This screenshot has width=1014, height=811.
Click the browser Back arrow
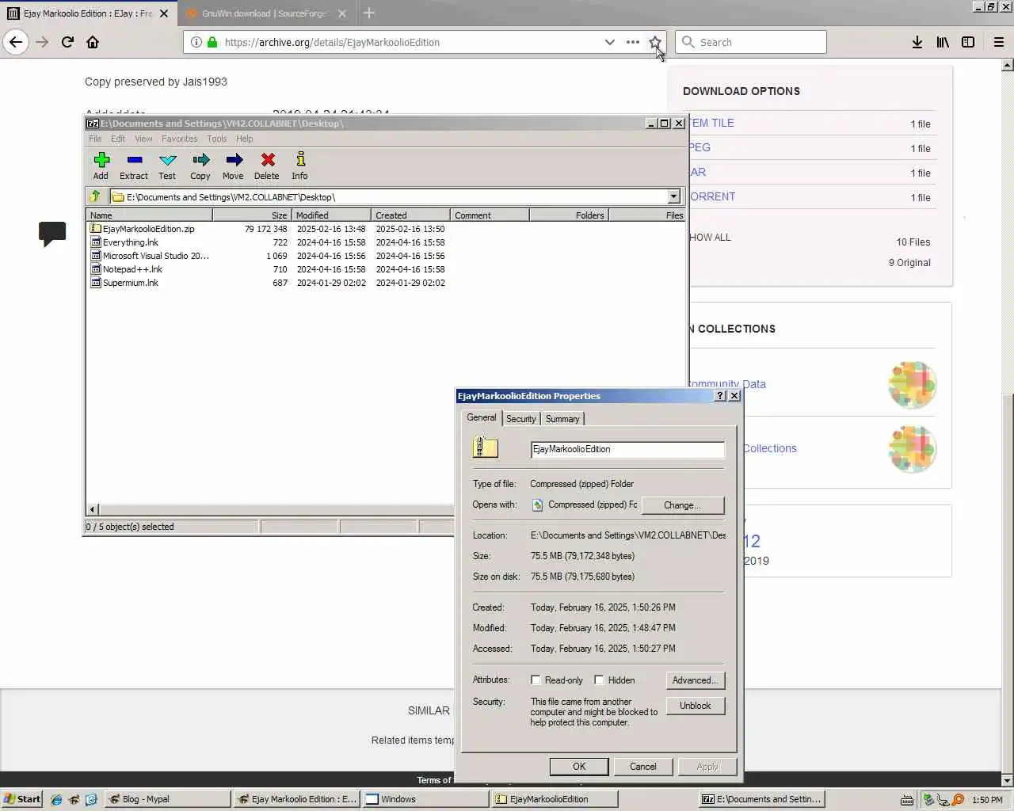(x=16, y=42)
